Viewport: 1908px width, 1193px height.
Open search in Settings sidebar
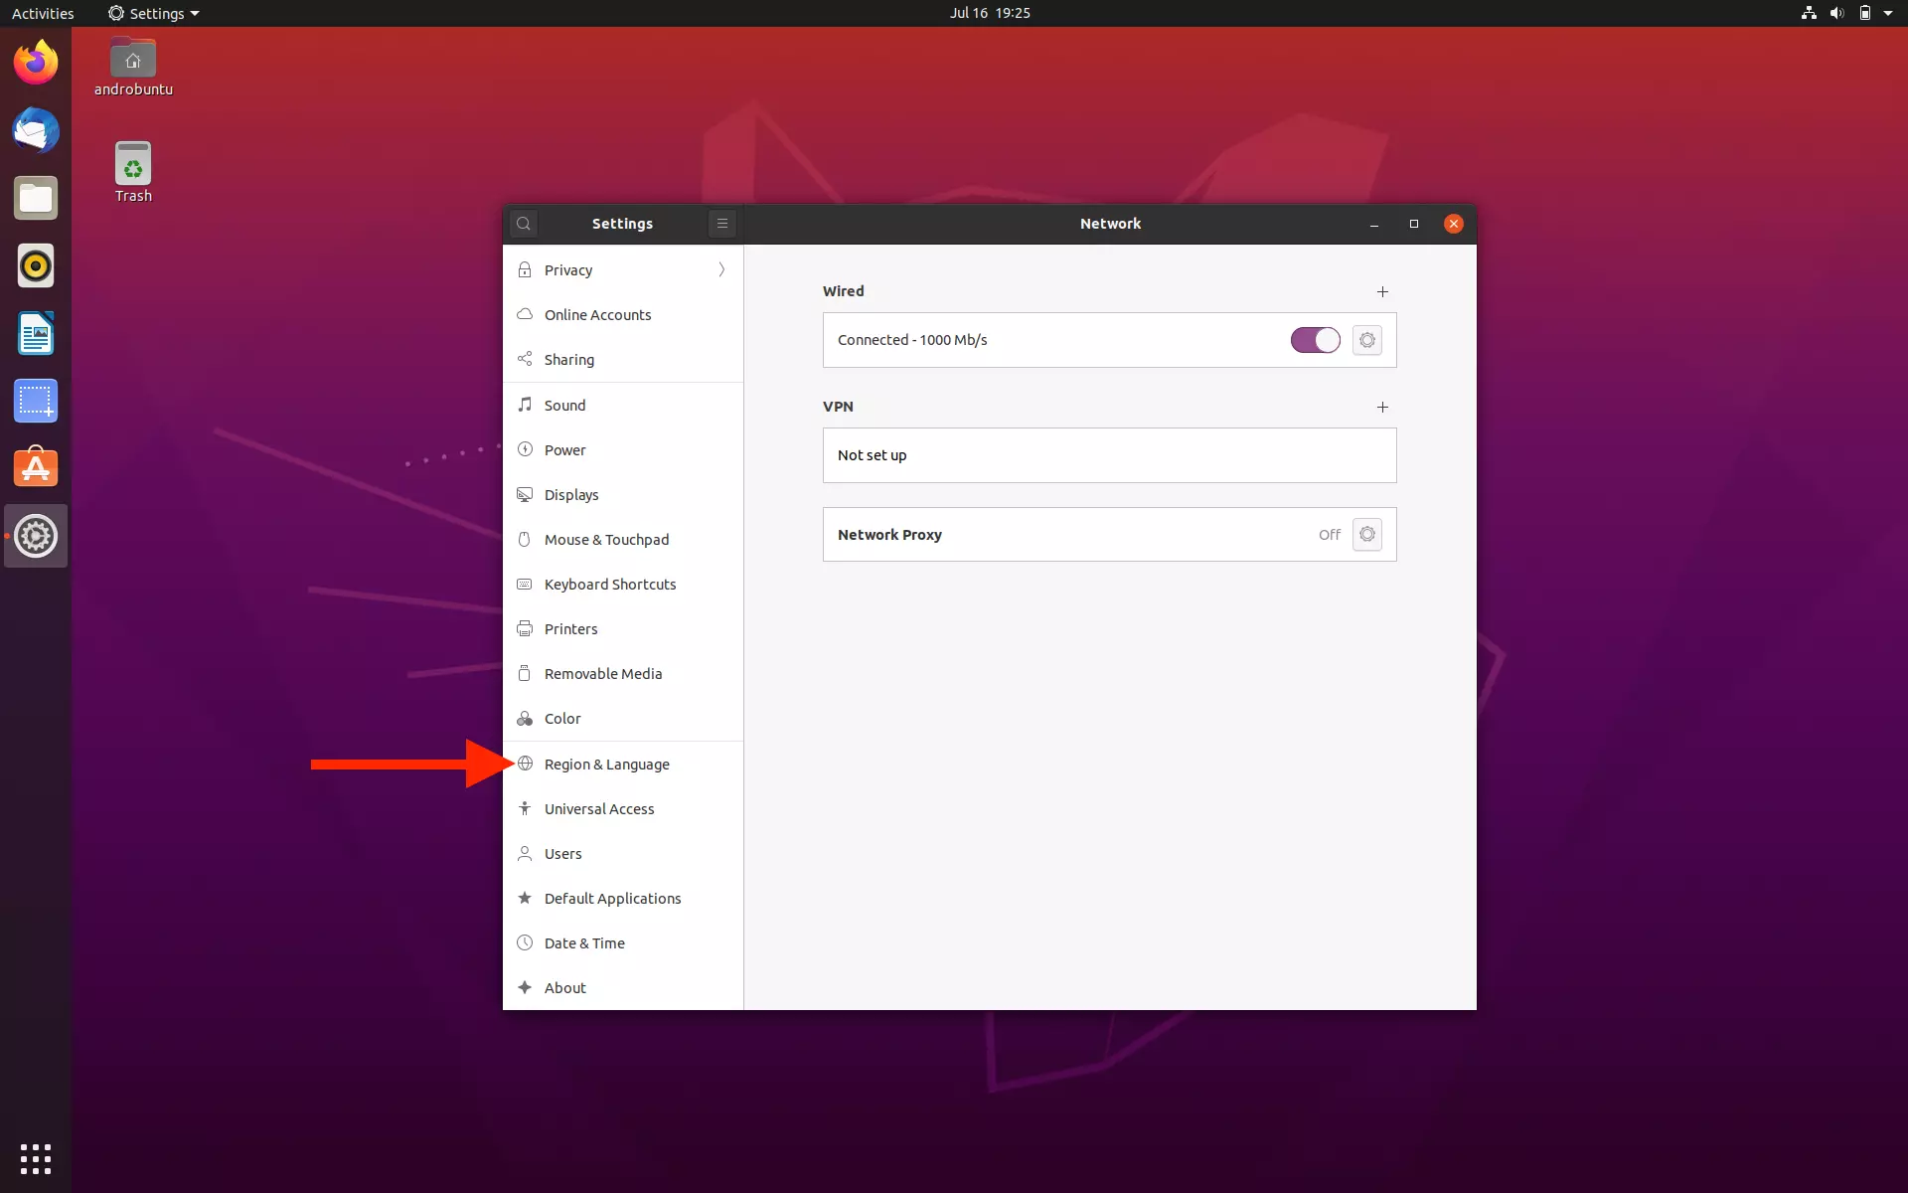[x=524, y=223]
